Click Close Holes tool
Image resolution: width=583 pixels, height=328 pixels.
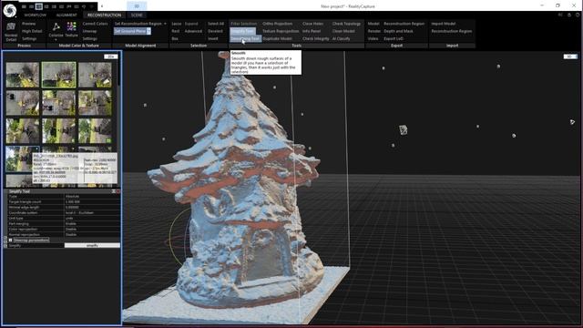(x=312, y=24)
